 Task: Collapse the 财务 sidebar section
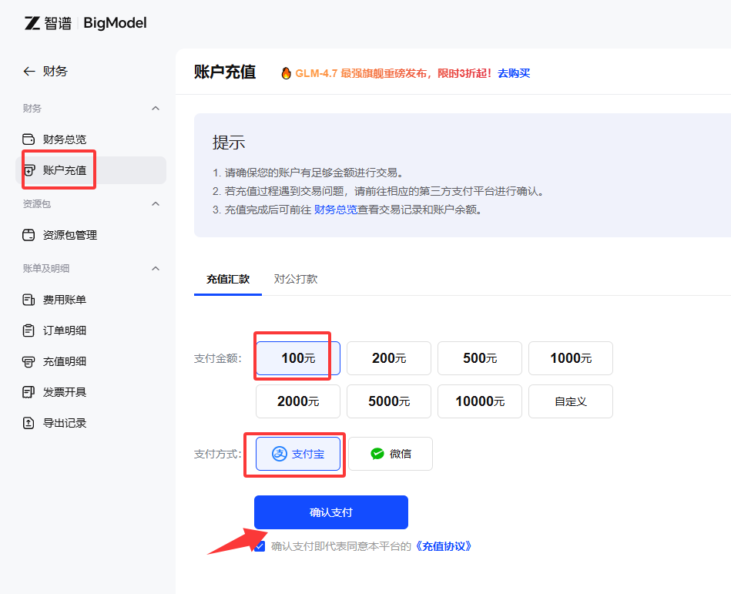click(x=156, y=109)
